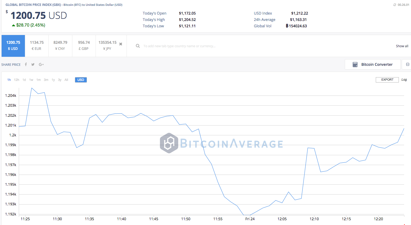This screenshot has width=411, height=225.
Task: Share the price on Google+
Action: (41, 64)
